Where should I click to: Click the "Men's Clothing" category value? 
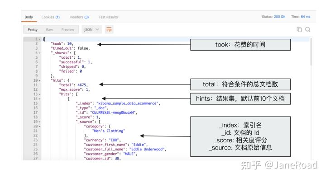click(109, 131)
